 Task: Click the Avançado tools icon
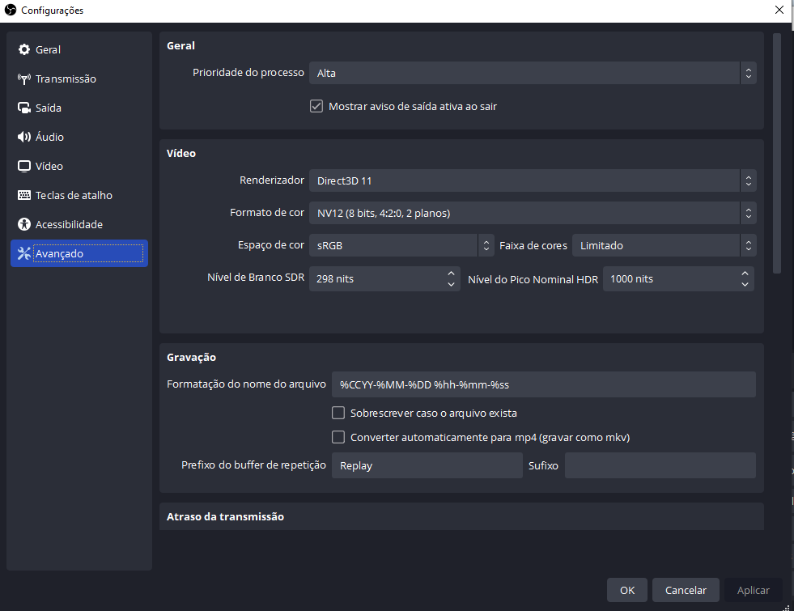[x=23, y=253]
